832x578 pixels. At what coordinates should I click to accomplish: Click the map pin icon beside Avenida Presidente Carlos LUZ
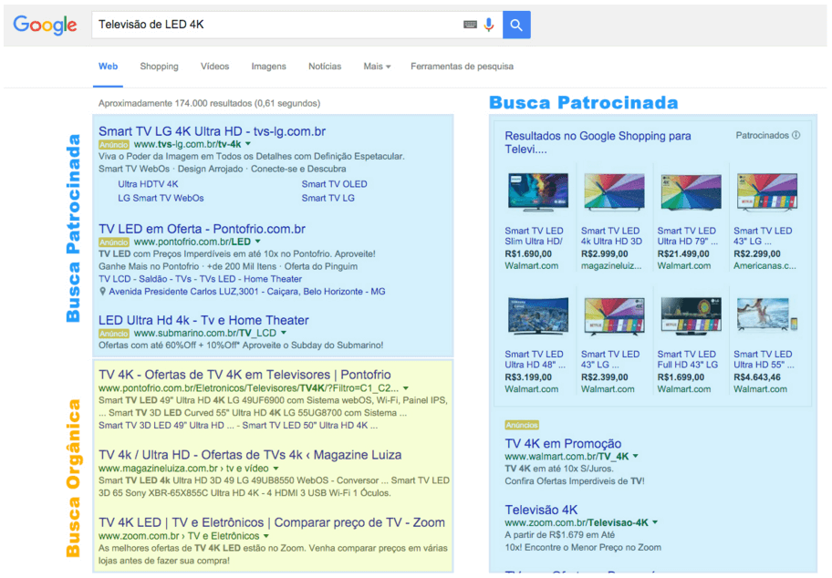102,292
